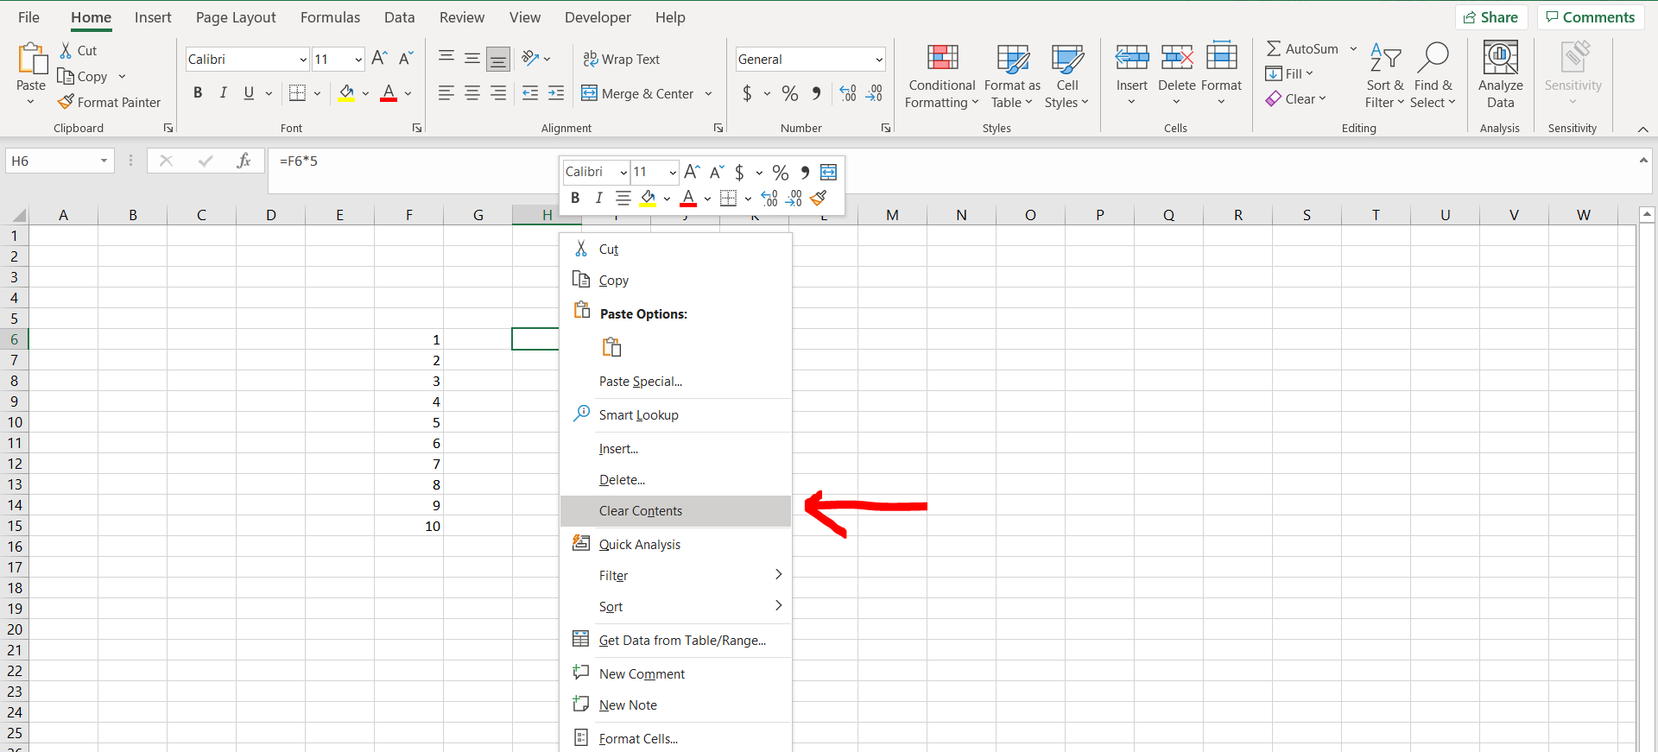Expand the Name Box H6 dropdown
The height and width of the screenshot is (752, 1658).
click(104, 161)
